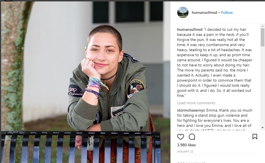Image resolution: width=265 pixels, height=163 pixels.
Task: Like the post with the heart icon
Action: click(x=181, y=137)
